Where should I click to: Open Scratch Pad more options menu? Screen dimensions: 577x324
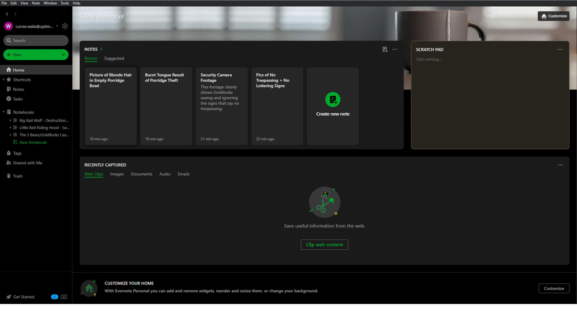point(560,49)
